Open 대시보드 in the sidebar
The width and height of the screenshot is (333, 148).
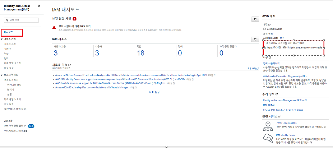point(9,32)
